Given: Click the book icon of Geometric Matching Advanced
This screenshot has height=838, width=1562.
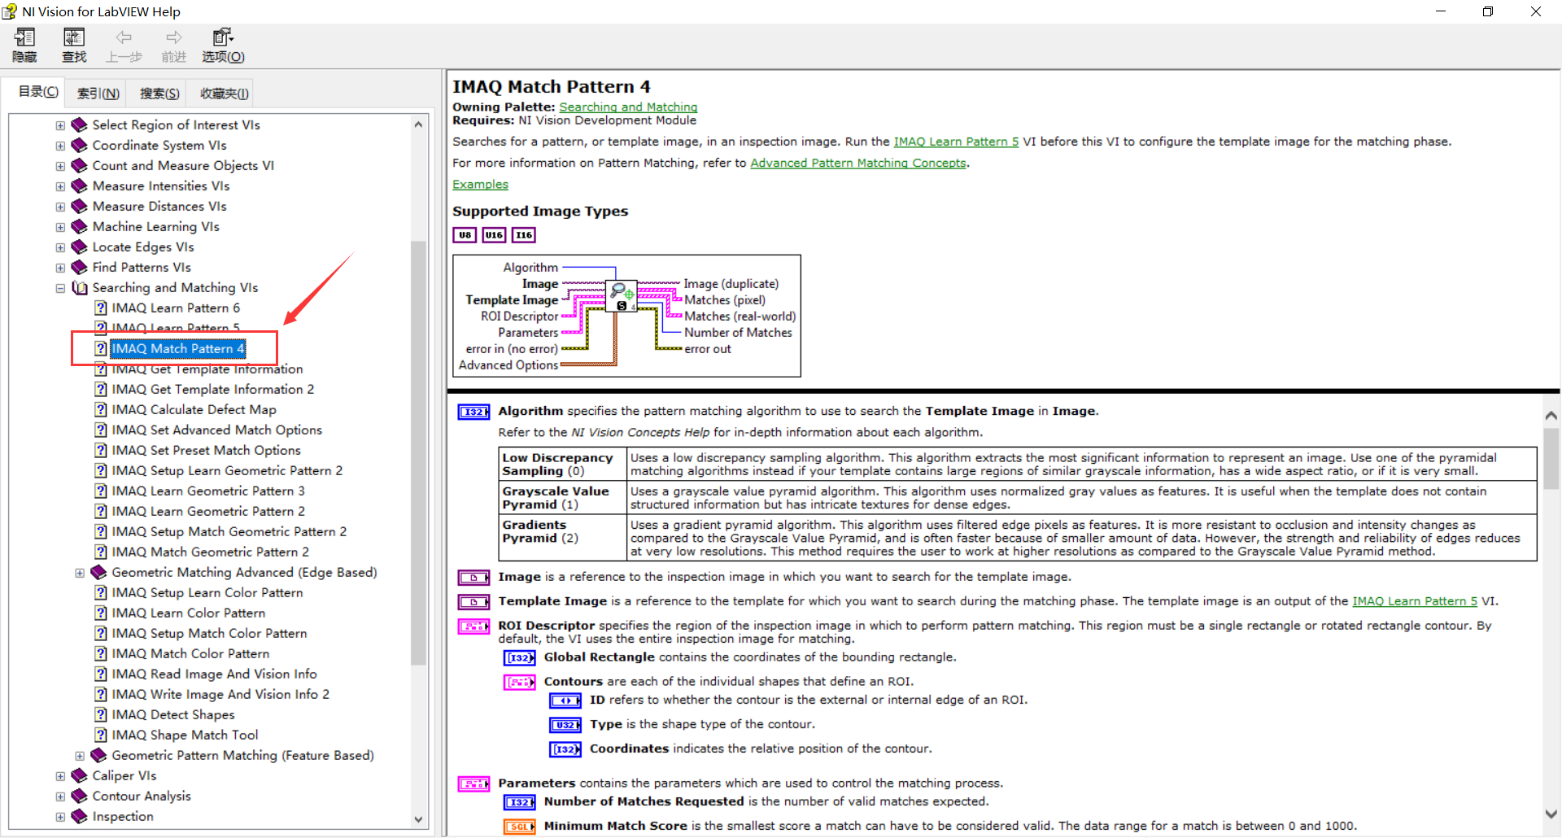Looking at the screenshot, I should click(x=98, y=572).
